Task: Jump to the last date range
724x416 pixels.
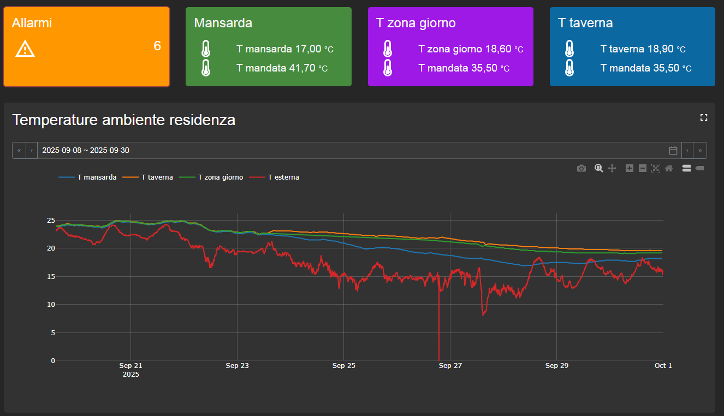Action: click(x=701, y=150)
